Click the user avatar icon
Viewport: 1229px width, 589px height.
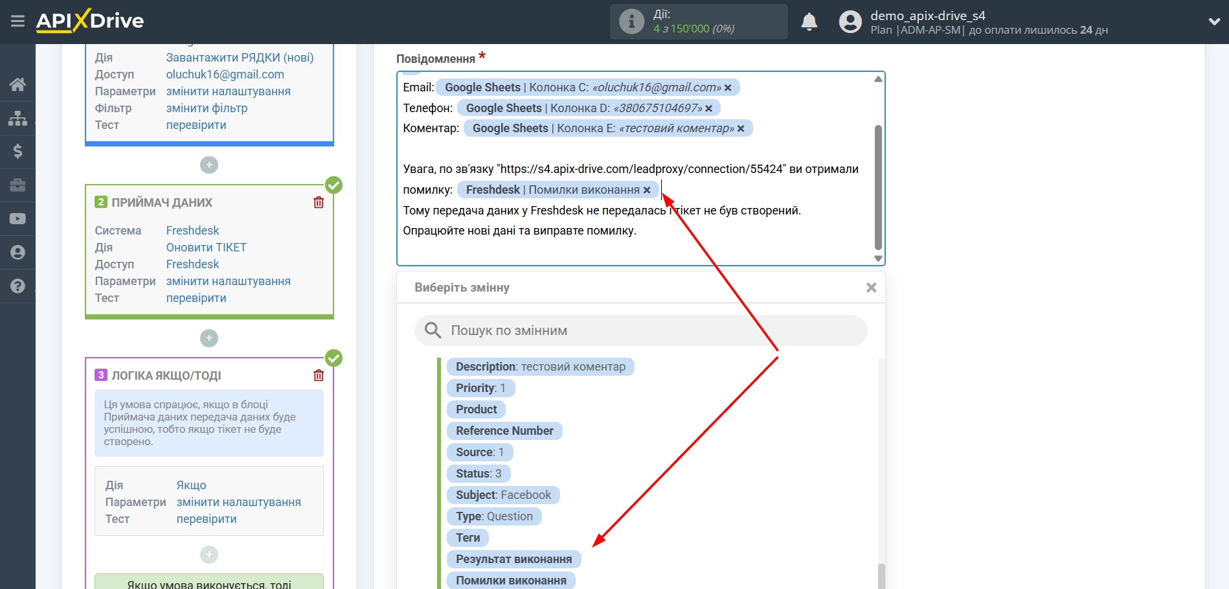point(850,22)
